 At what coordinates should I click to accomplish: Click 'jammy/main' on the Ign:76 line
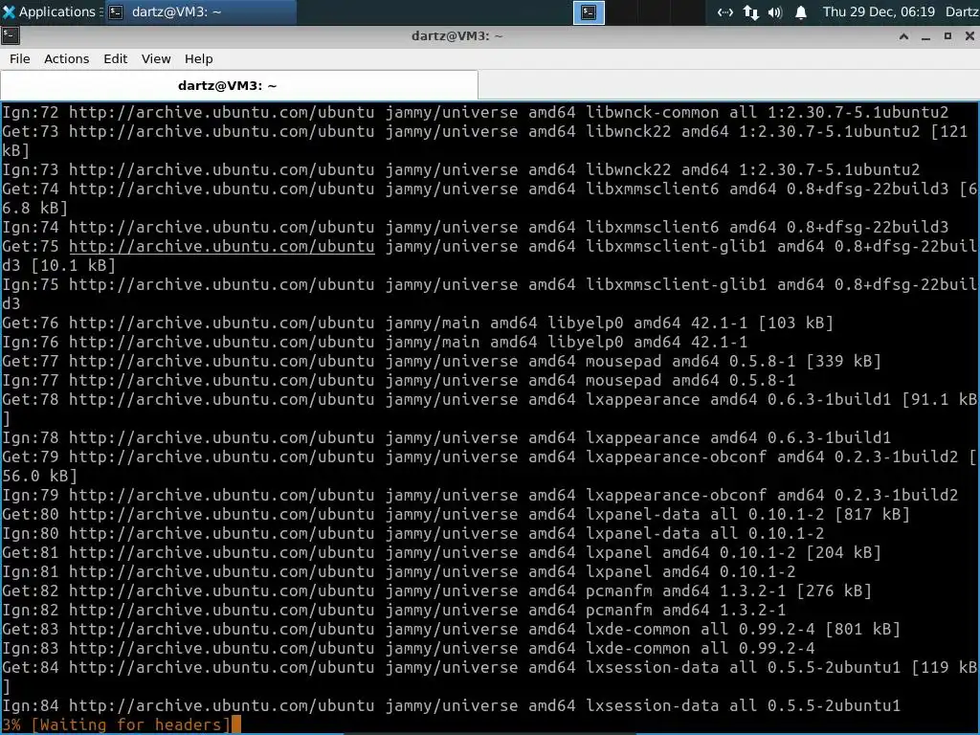(433, 342)
